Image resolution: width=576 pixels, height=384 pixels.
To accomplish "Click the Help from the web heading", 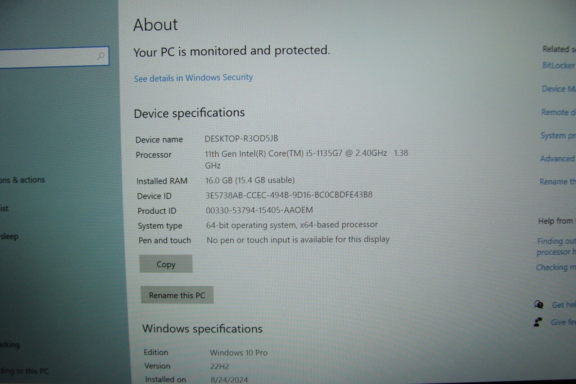I will 557,221.
